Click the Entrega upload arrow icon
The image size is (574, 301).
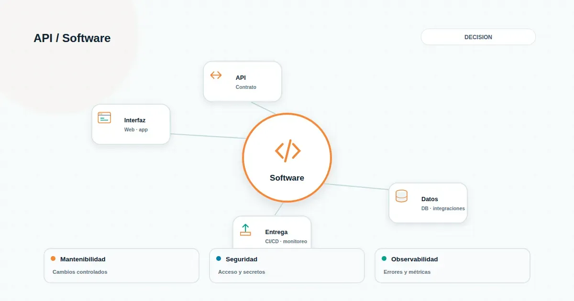coord(245,229)
